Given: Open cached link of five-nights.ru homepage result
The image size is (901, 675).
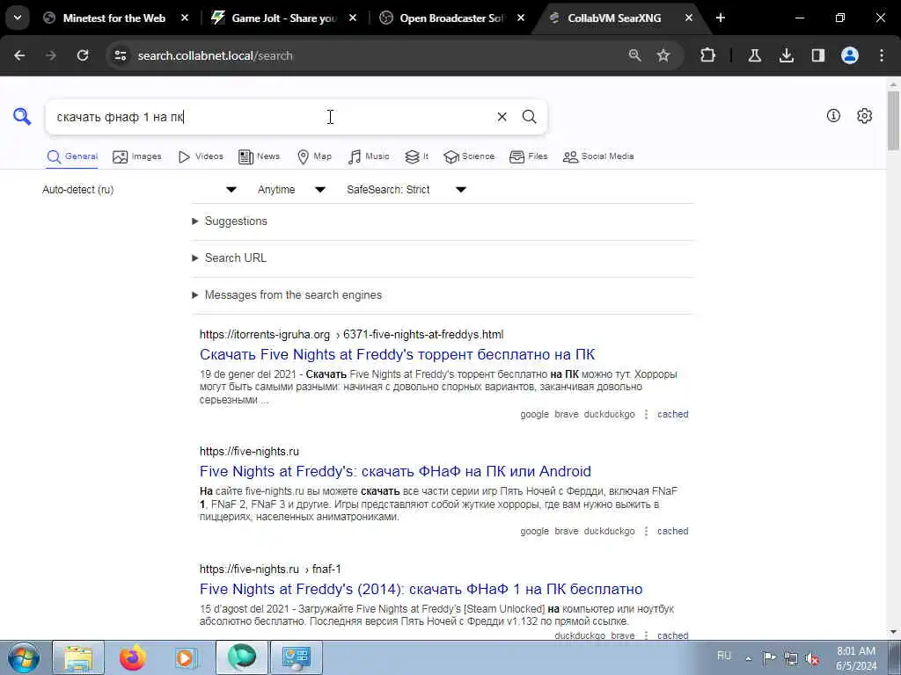Looking at the screenshot, I should click(x=673, y=532).
